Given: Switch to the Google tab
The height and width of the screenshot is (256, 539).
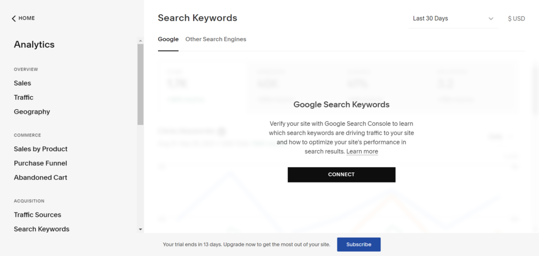Looking at the screenshot, I should 168,39.
